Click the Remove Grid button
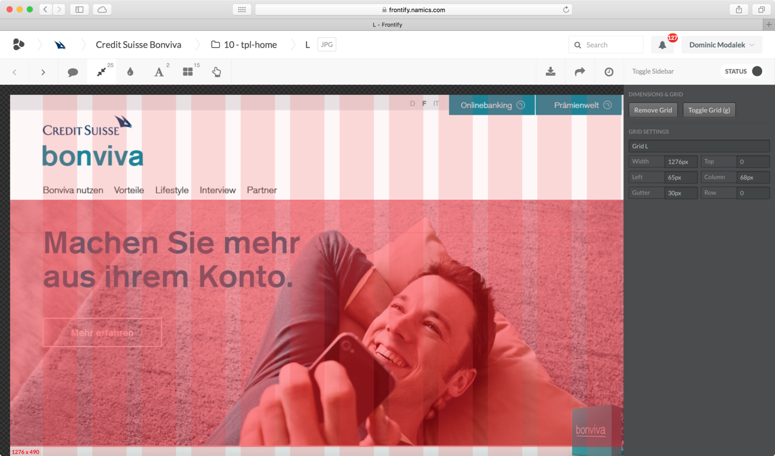775x456 pixels. tap(653, 110)
